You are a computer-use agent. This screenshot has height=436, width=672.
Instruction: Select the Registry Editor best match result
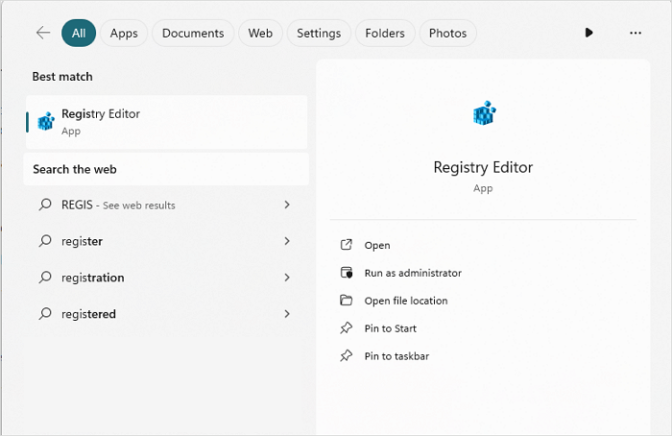coord(166,121)
